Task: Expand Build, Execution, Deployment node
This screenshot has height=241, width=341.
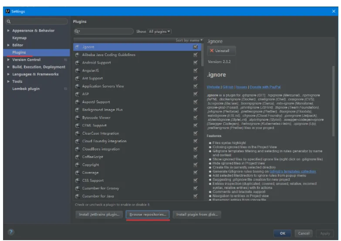Action: tap(8, 67)
